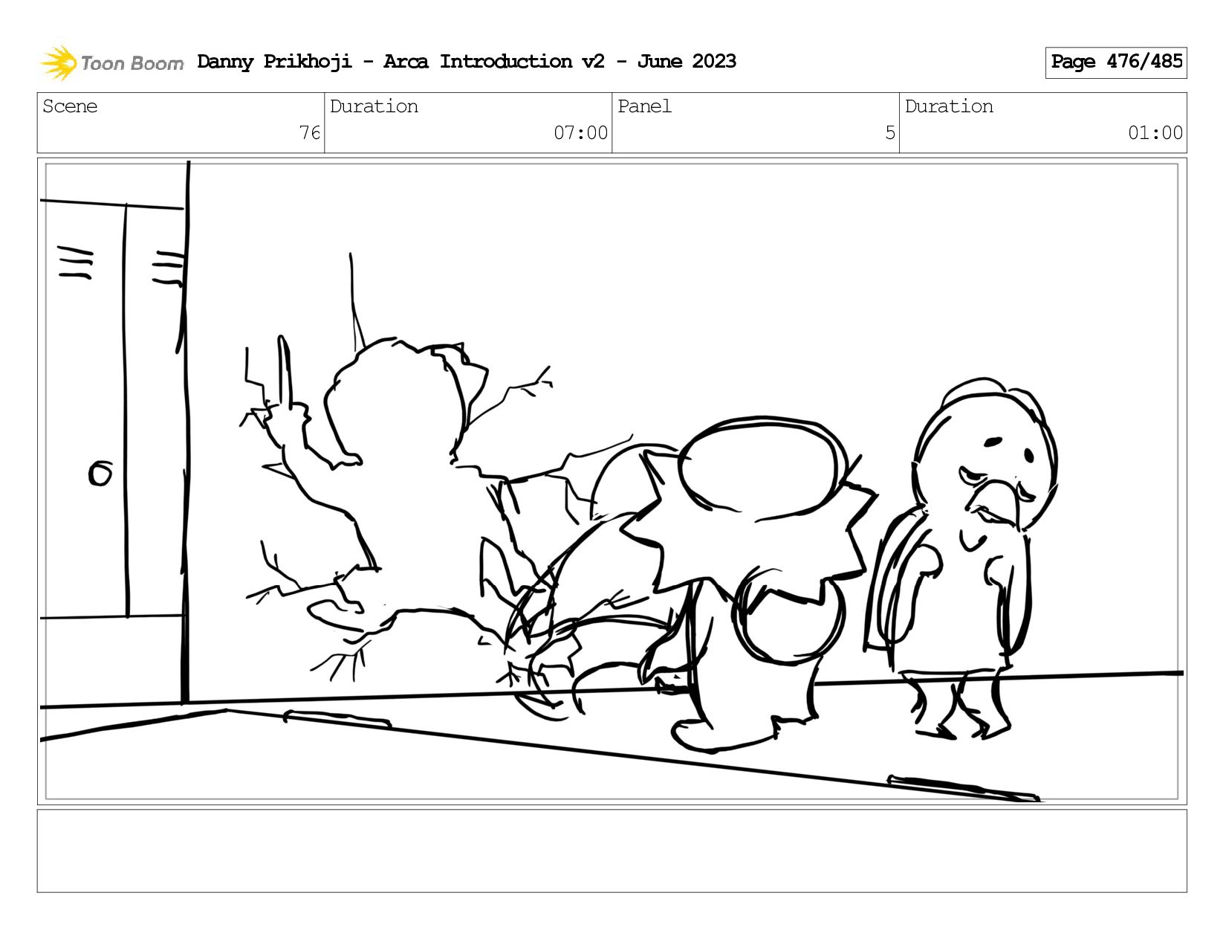1226x948 pixels.
Task: Click the 'Panel' header label
Action: [x=644, y=106]
